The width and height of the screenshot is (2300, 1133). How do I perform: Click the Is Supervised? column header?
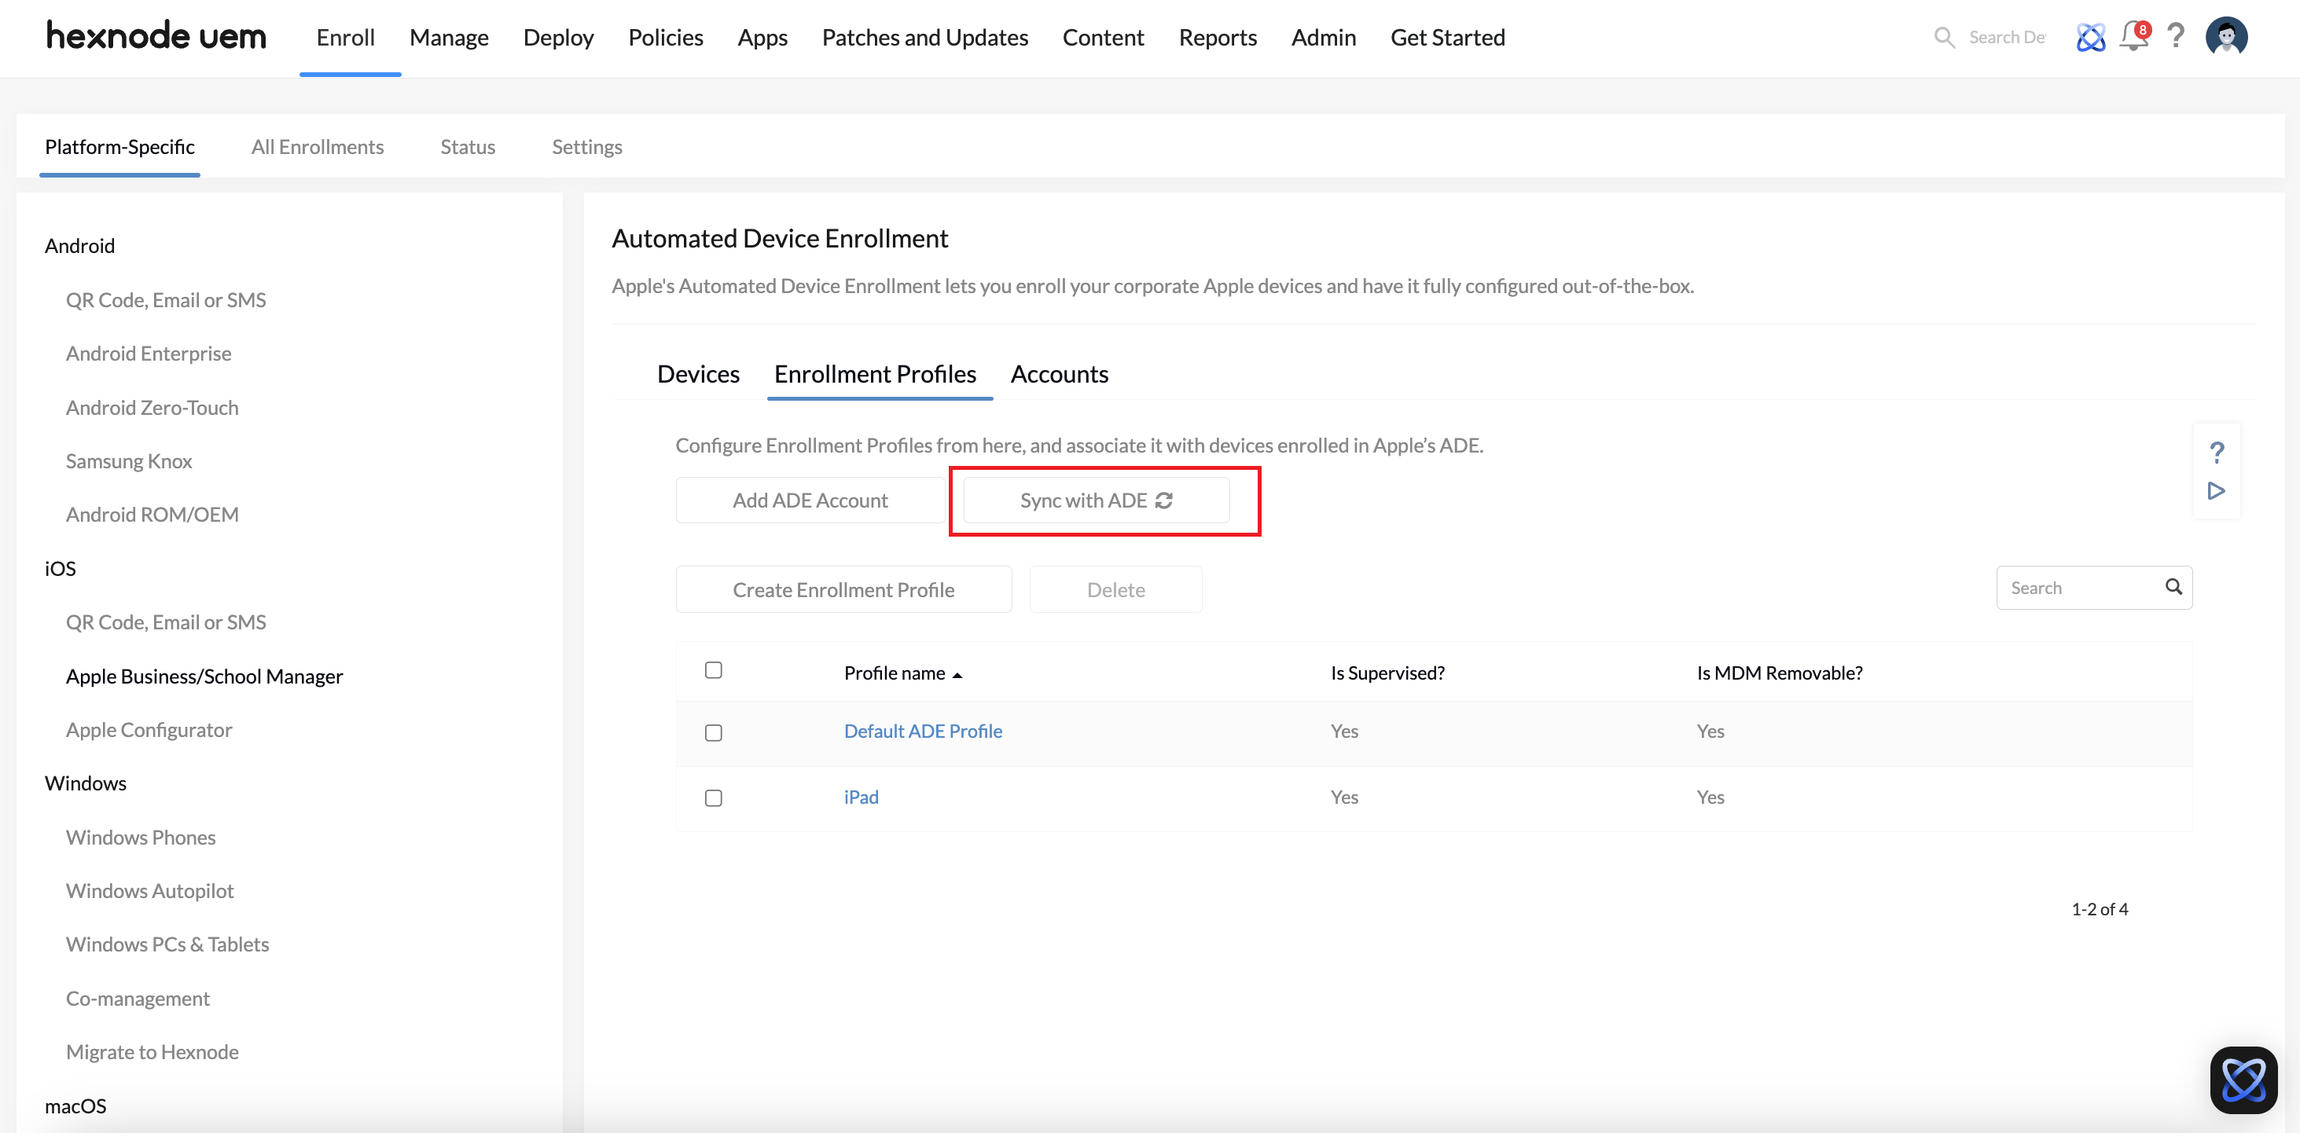pos(1387,673)
